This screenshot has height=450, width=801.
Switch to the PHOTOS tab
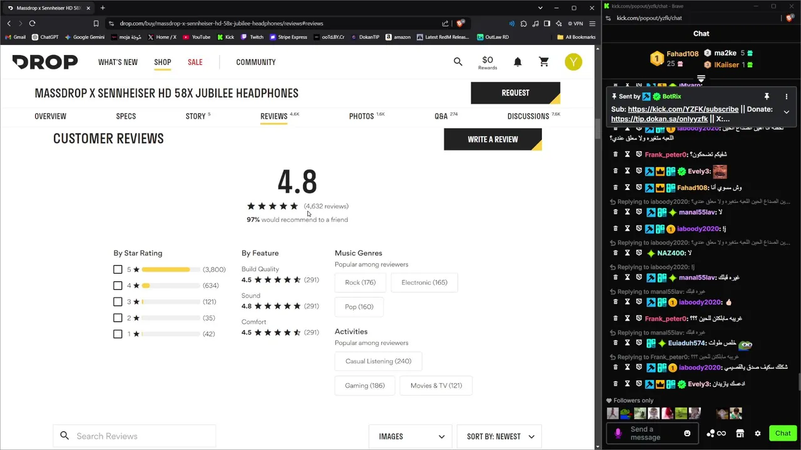(367, 116)
